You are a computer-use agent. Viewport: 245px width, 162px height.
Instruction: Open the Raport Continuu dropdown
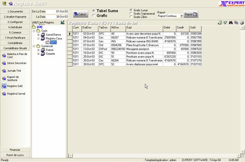click(x=182, y=16)
